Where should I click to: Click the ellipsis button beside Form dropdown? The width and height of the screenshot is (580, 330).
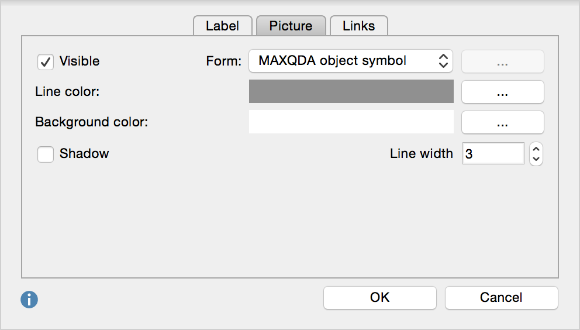click(502, 61)
